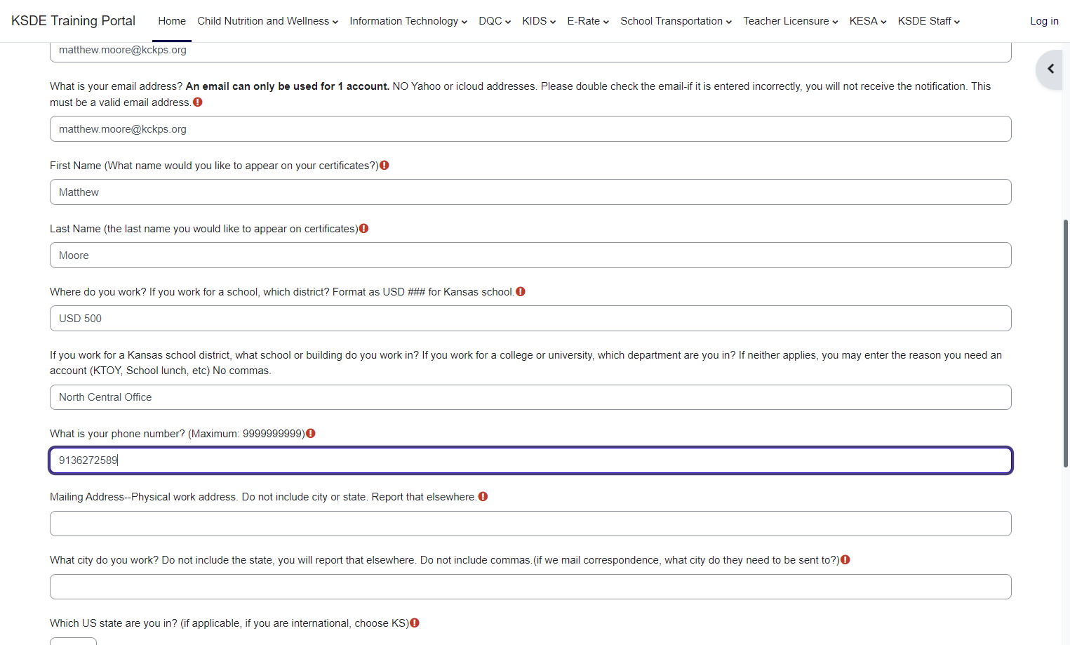Click the Log in link
Screen dimensions: 1070x645
coord(1044,21)
